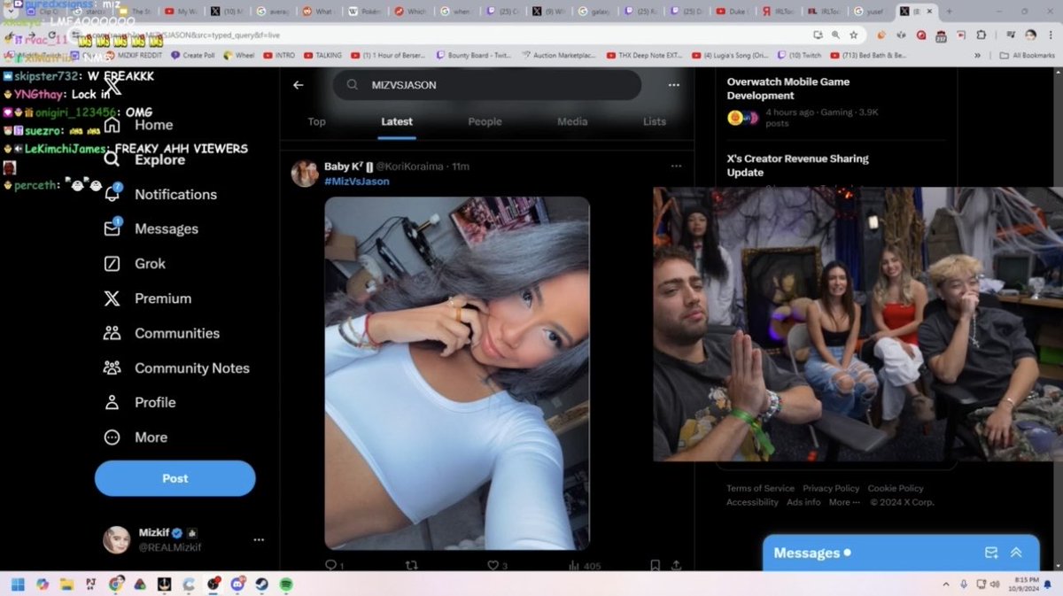Open Accessibility footer link

tap(752, 502)
